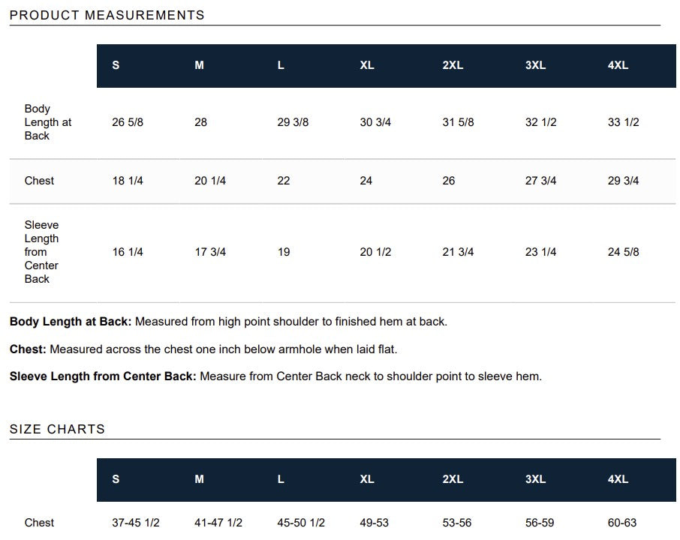Click the PRODUCT MEASUREMENTS heading
The image size is (680, 540).
[x=107, y=15]
